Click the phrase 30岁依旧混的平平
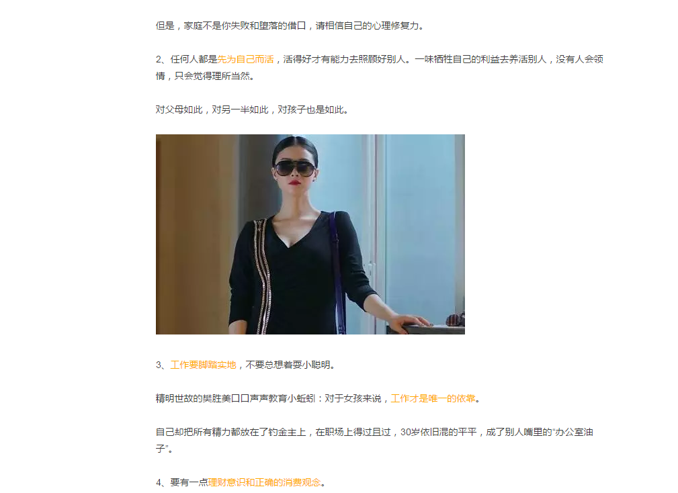The image size is (678, 493). coord(439,432)
